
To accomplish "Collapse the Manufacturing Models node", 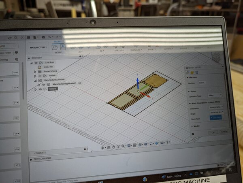I will click(x=36, y=81).
